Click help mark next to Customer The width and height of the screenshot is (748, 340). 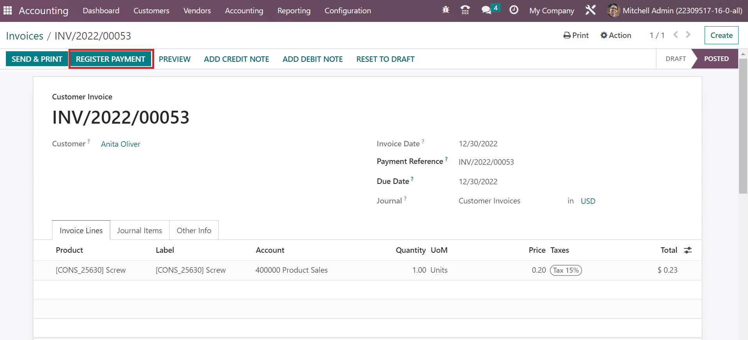[88, 141]
